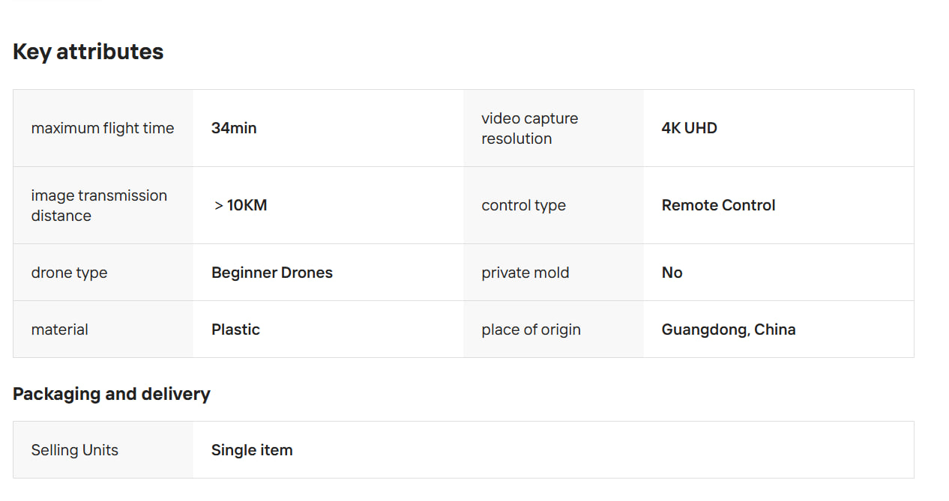Click the "No" private mold value
This screenshot has width=949, height=501.
click(672, 273)
